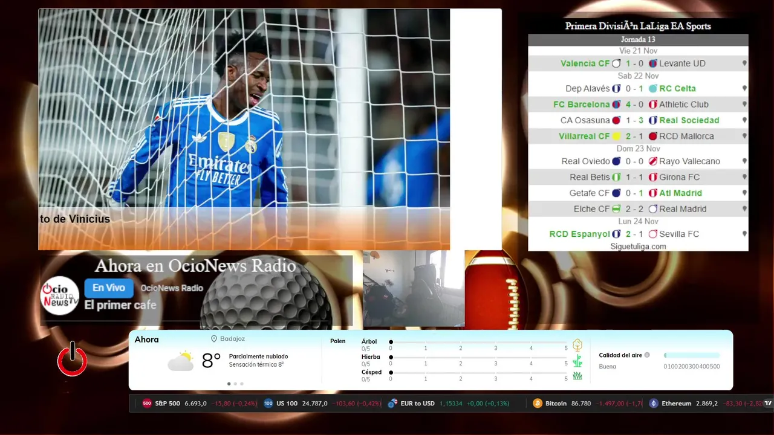Click the S&P 500 ticker badge
The height and width of the screenshot is (435, 774).
coord(147,404)
